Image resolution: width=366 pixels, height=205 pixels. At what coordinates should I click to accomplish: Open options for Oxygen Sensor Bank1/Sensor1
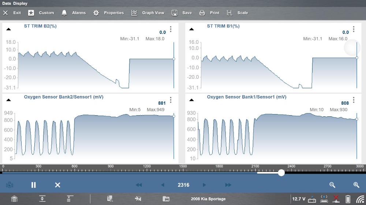coord(354,100)
